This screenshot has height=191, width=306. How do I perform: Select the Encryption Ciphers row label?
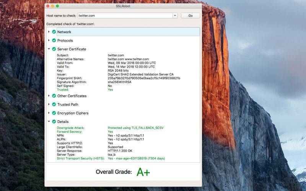pos(73,113)
